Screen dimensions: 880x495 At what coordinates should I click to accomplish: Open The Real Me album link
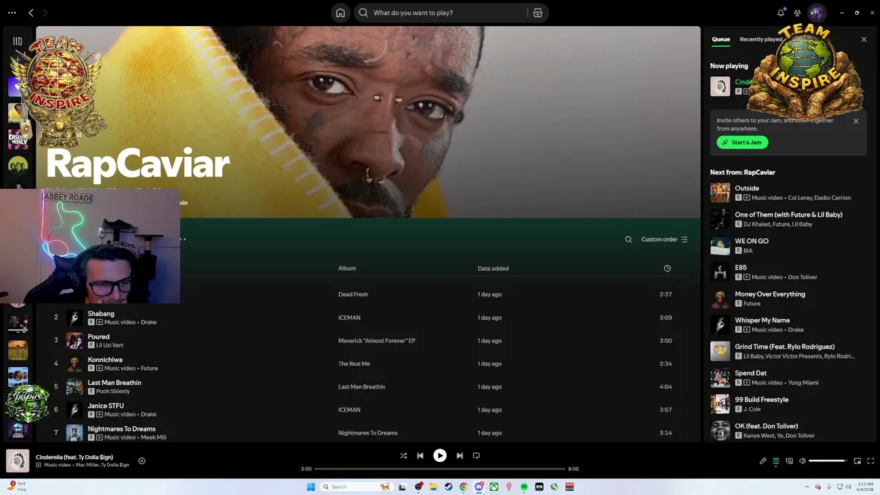354,364
